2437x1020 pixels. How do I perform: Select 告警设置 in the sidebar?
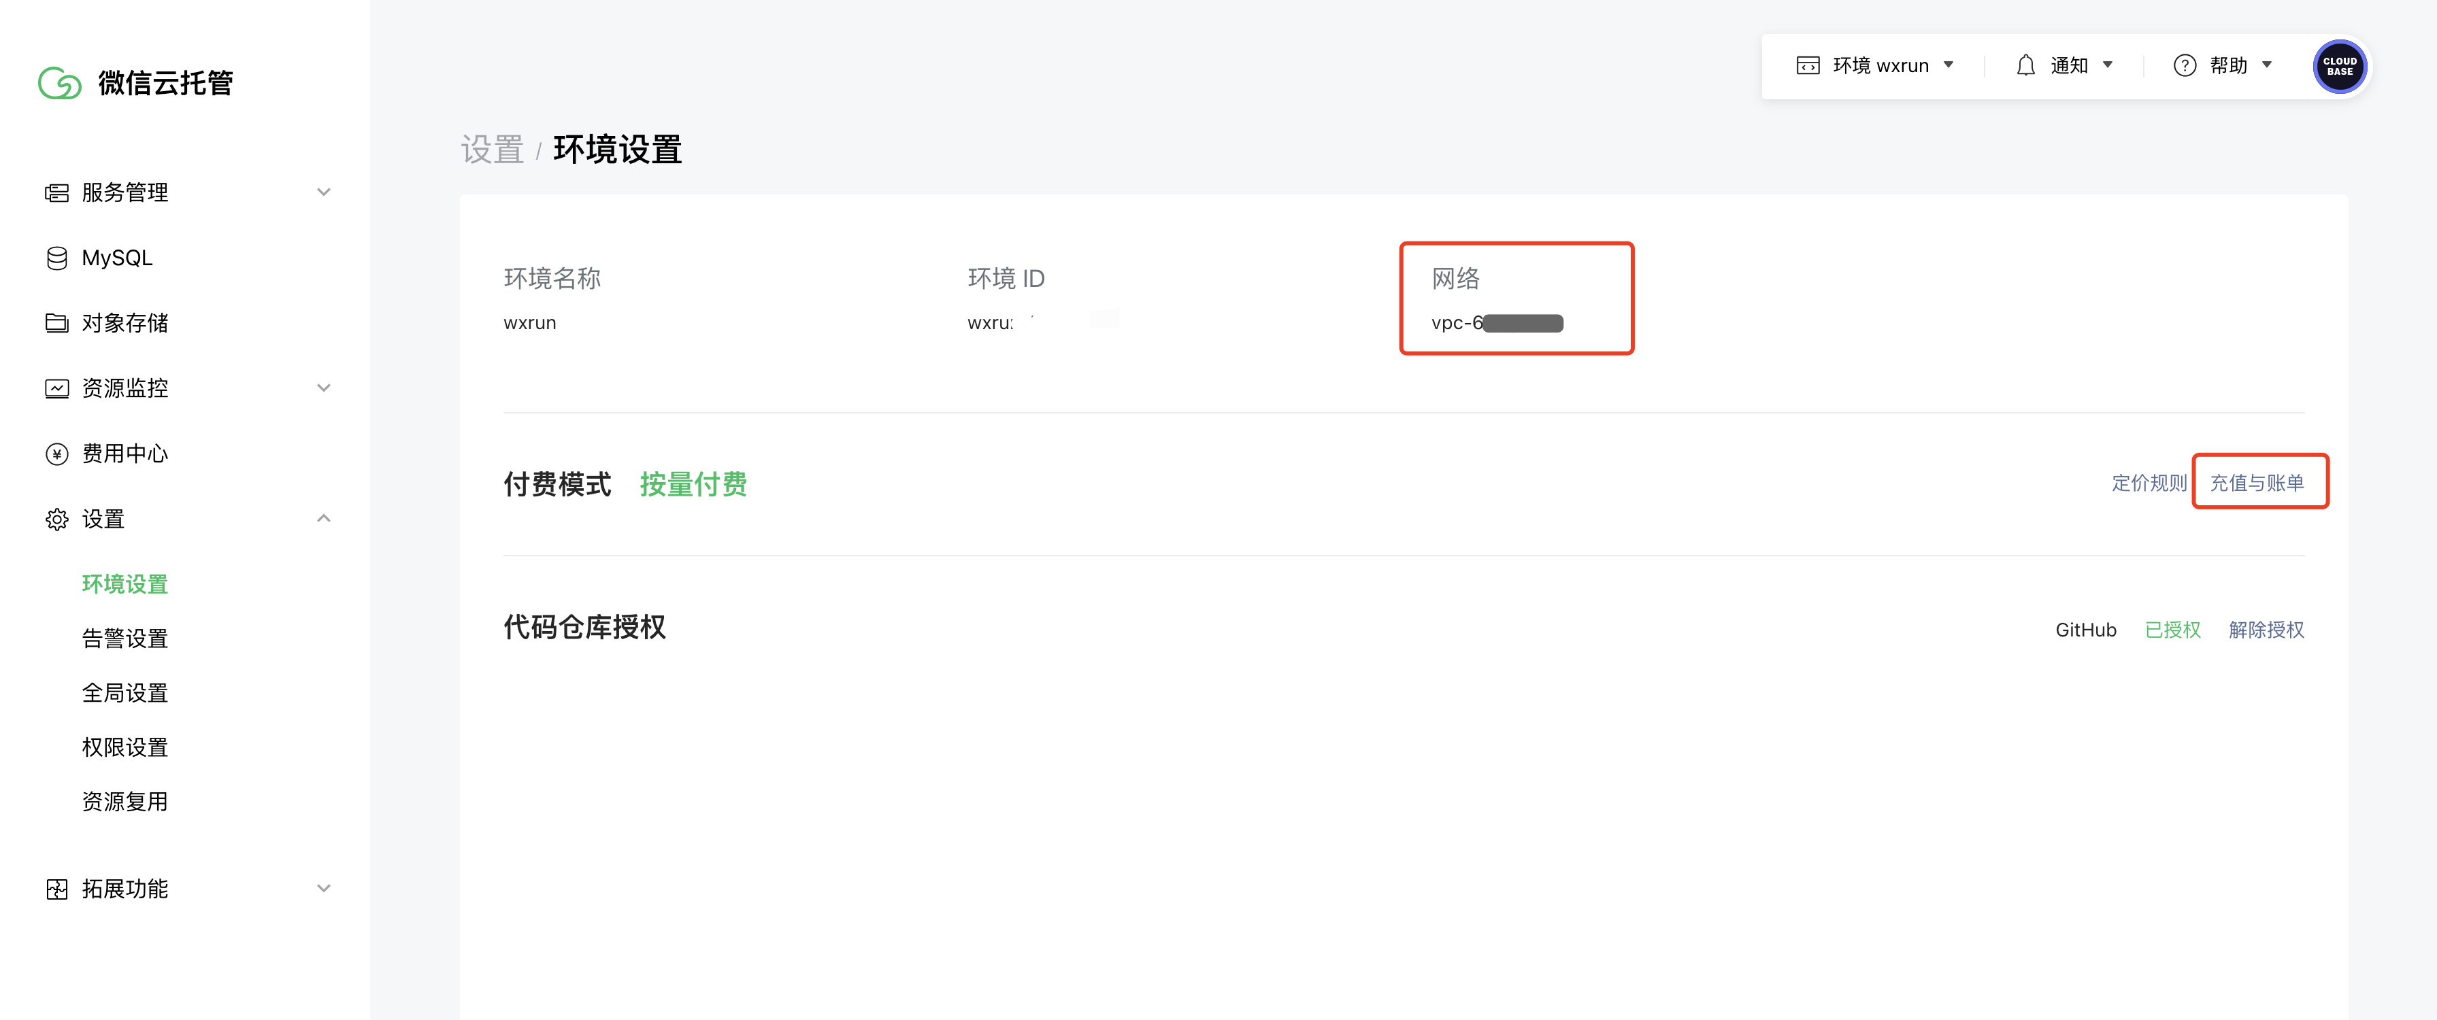pyautogui.click(x=125, y=639)
